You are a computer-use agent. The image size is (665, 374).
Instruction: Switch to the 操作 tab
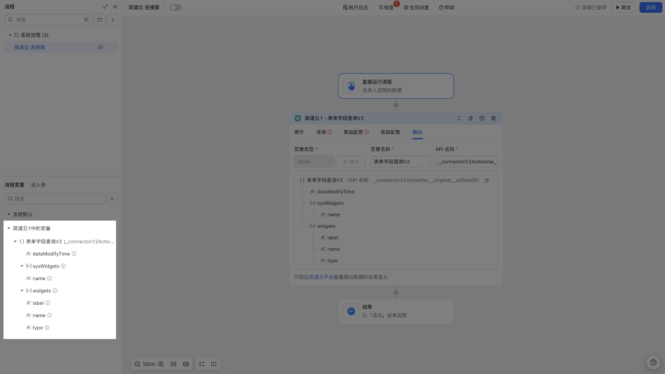point(299,132)
